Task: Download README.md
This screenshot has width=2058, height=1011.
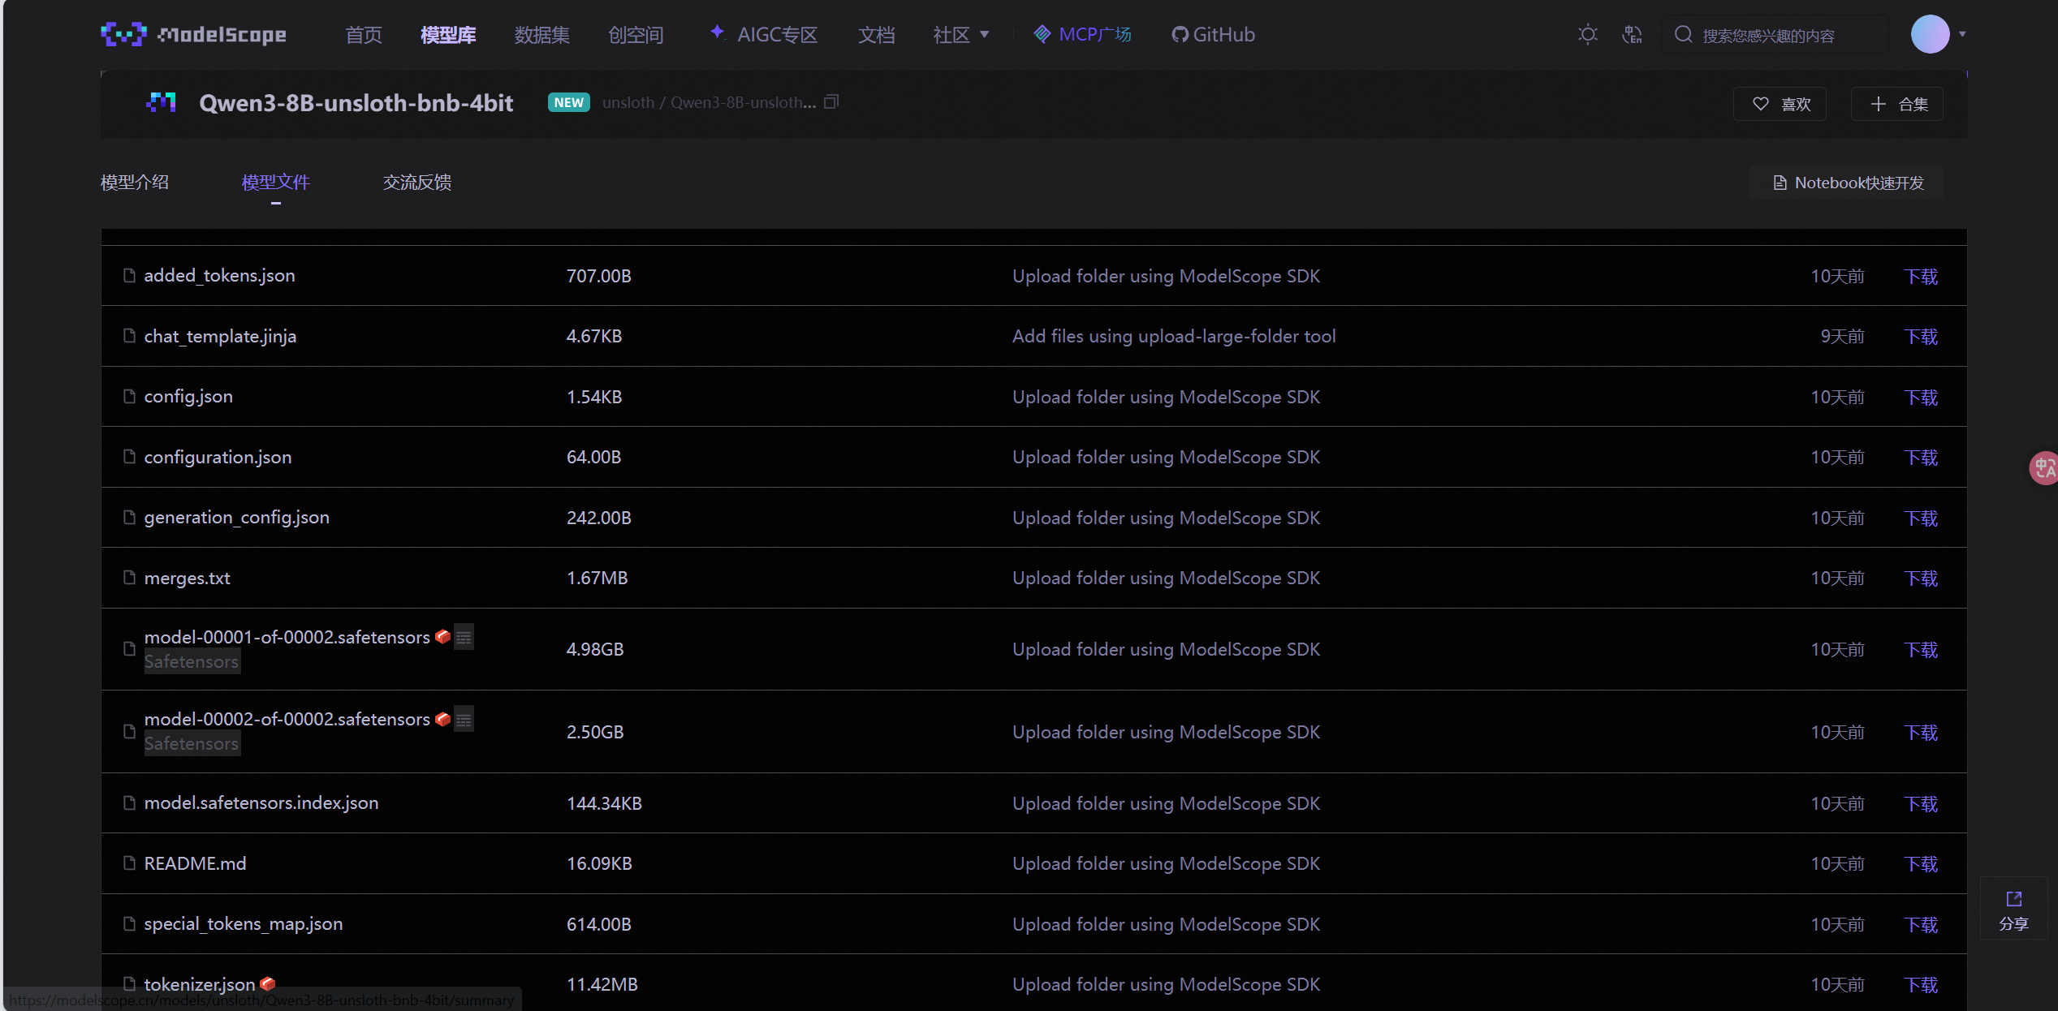Action: (1921, 864)
